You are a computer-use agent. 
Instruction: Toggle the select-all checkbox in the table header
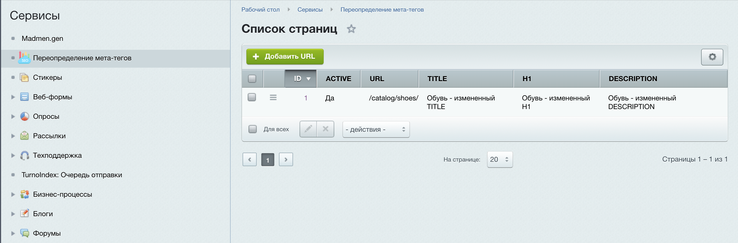(x=252, y=79)
